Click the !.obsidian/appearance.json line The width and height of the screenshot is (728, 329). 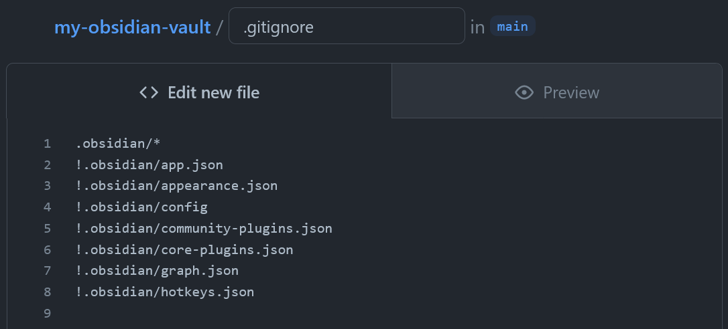(176, 186)
